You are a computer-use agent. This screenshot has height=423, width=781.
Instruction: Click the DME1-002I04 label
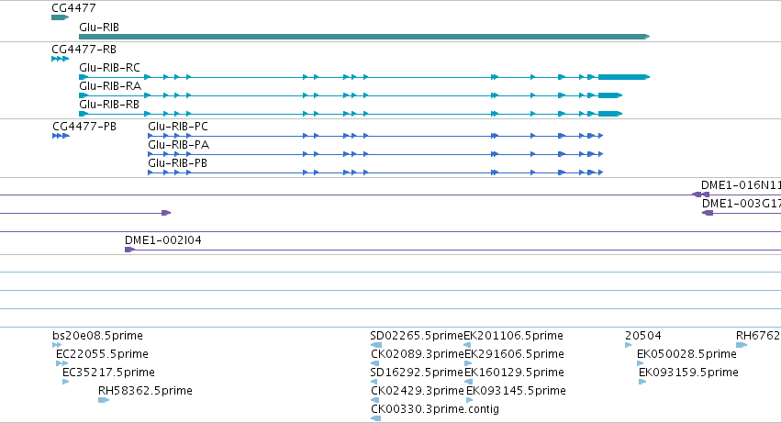pyautogui.click(x=162, y=240)
